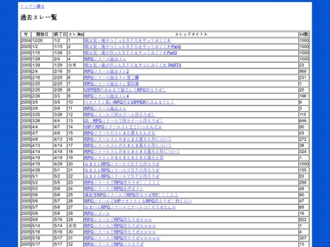Open thread No.21 おまえらRPGツクール link
The image size is (330, 247).
pyautogui.click(x=122, y=170)
